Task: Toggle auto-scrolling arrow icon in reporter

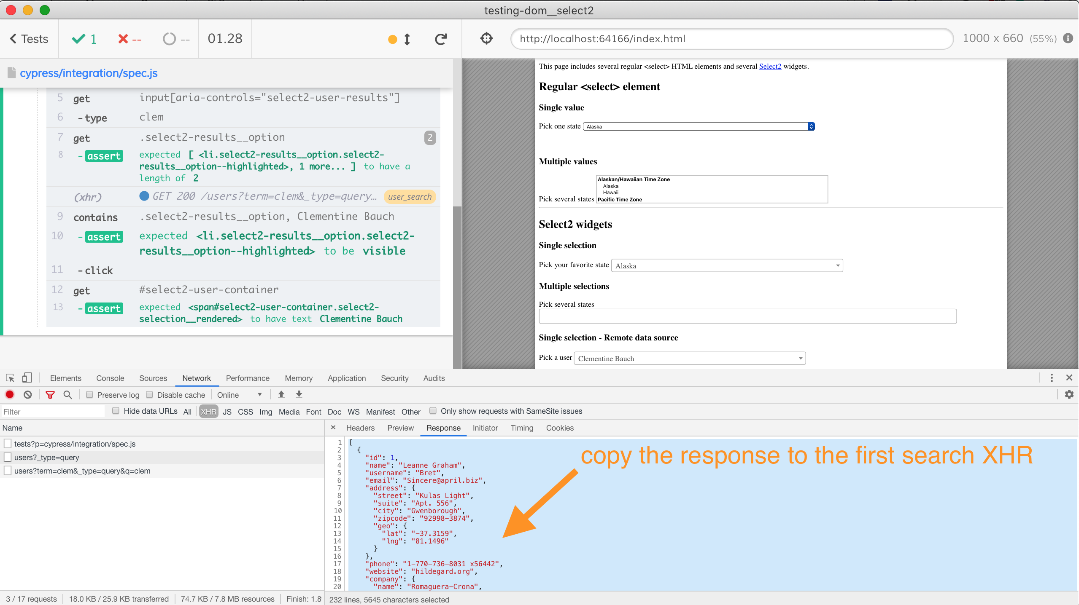Action: click(x=407, y=39)
